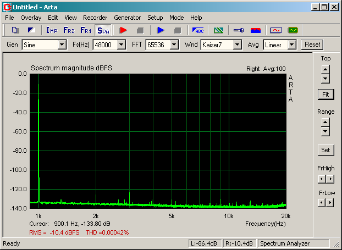This screenshot has width=342, height=250.
Task: Click the ABC text overlay icon
Action: tap(198, 30)
